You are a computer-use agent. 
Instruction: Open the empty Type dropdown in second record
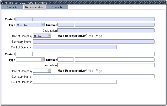point(30,60)
